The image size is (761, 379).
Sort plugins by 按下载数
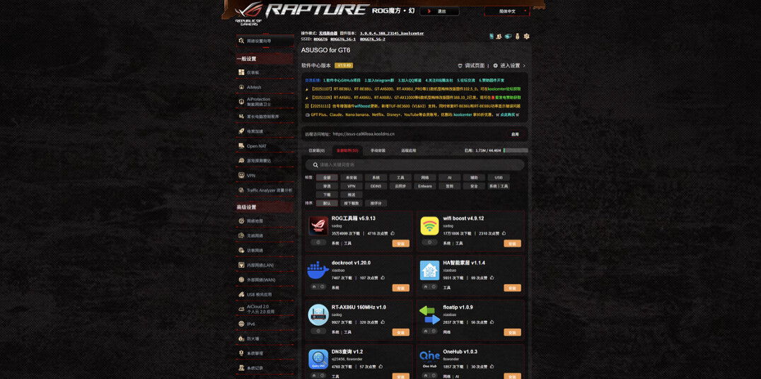click(352, 203)
